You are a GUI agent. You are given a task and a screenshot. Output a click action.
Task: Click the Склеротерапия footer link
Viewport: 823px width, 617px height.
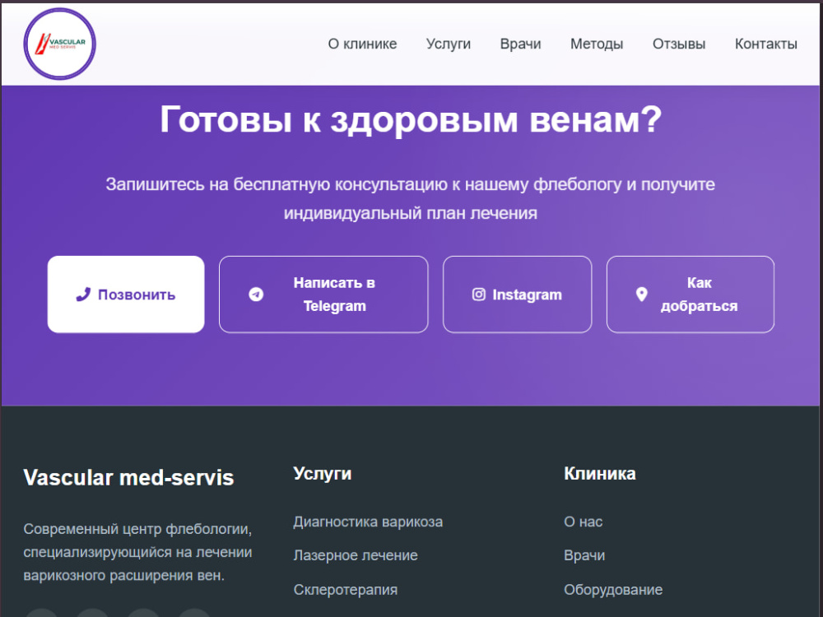tap(346, 590)
